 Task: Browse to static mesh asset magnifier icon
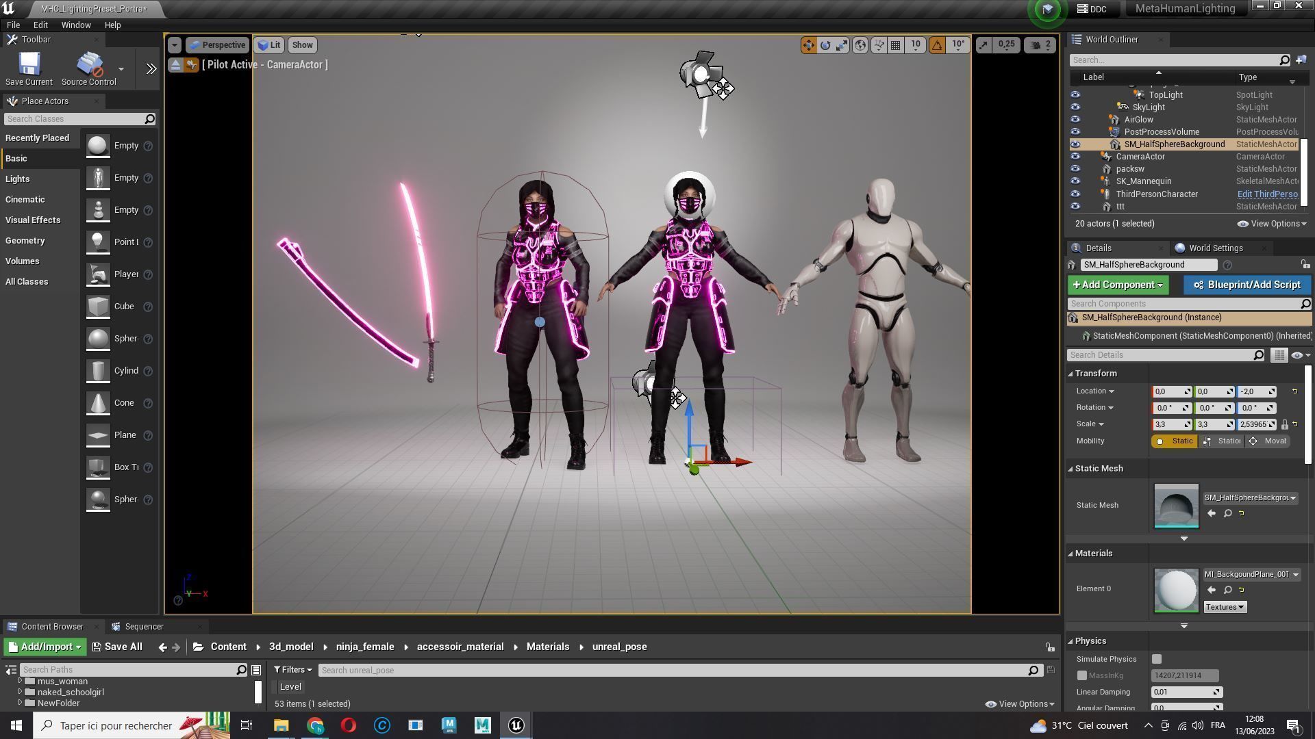[x=1228, y=513]
